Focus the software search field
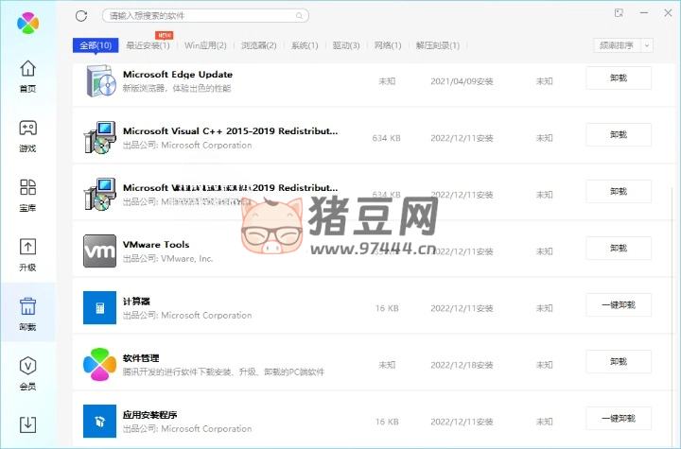The image size is (681, 449). coord(205,16)
